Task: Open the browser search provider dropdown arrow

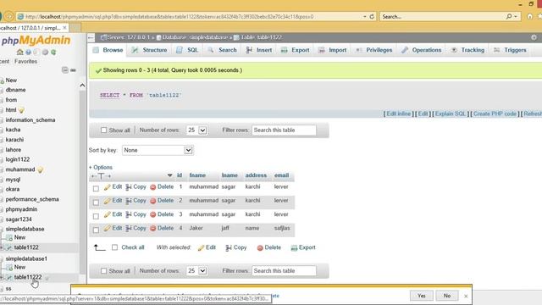Action: [516, 16]
